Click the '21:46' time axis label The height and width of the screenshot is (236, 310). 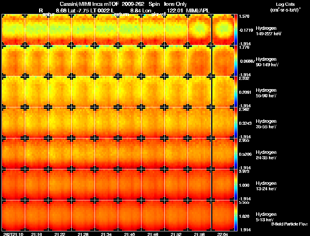coord(153,234)
